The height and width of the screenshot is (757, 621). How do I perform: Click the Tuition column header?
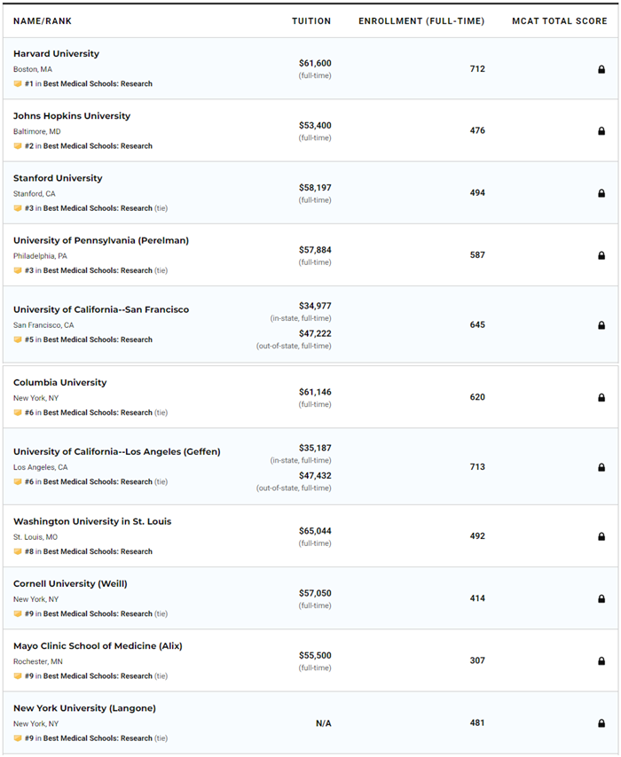click(311, 21)
